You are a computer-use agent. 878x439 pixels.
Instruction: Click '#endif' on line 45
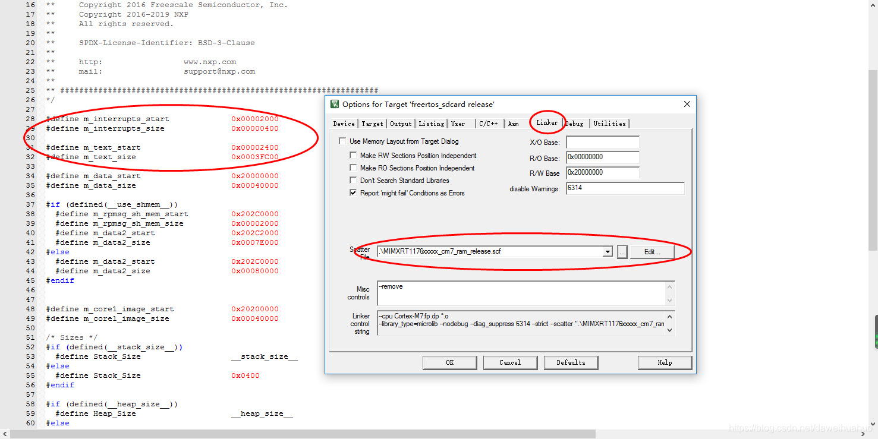(x=60, y=280)
